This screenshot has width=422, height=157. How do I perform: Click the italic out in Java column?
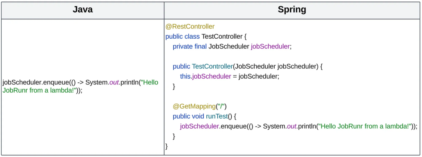click(113, 83)
